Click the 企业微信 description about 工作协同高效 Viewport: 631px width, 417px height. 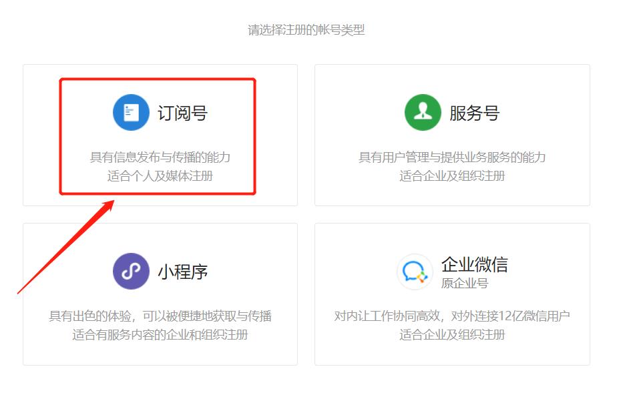[451, 316]
